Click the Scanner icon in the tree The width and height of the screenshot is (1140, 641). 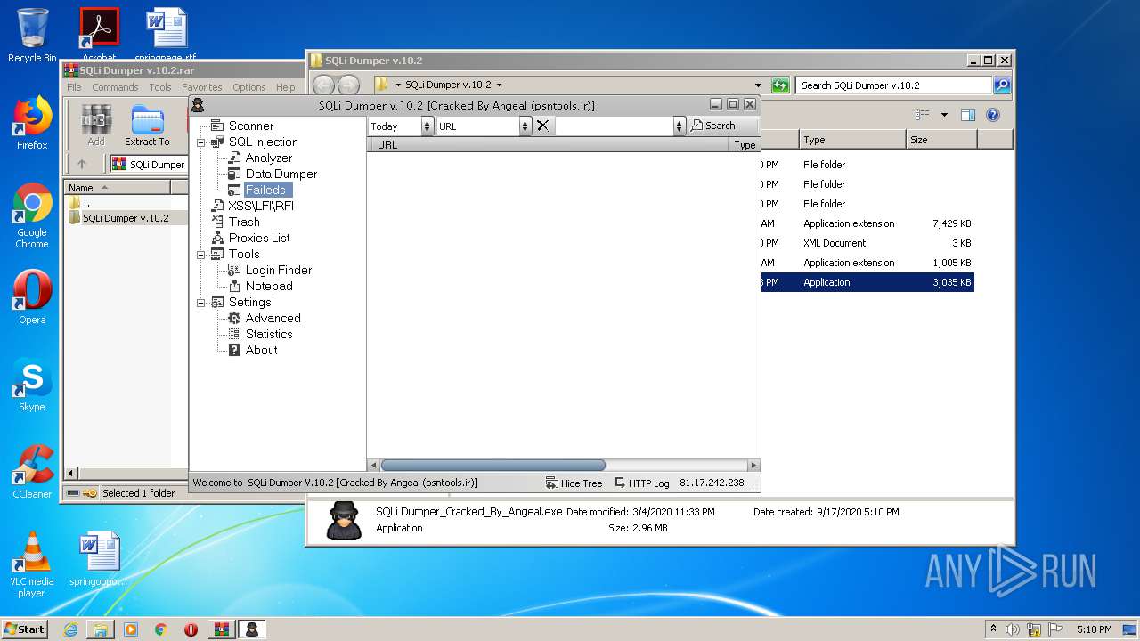click(x=217, y=126)
